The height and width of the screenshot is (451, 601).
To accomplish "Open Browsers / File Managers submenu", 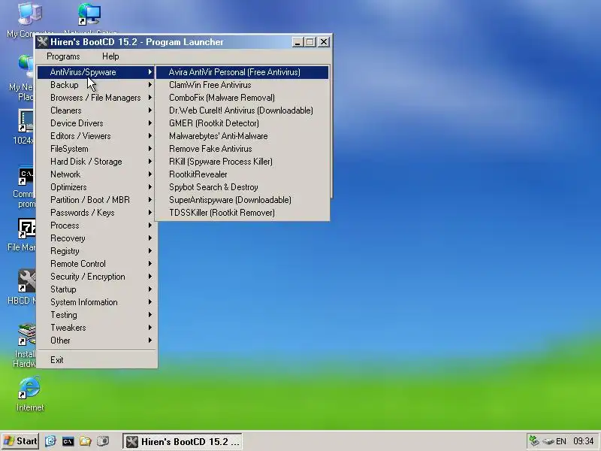I will [x=96, y=98].
